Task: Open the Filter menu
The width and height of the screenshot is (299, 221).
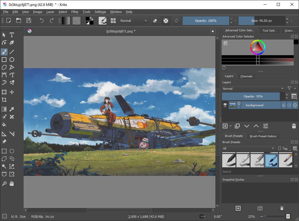Action: pyautogui.click(x=75, y=12)
